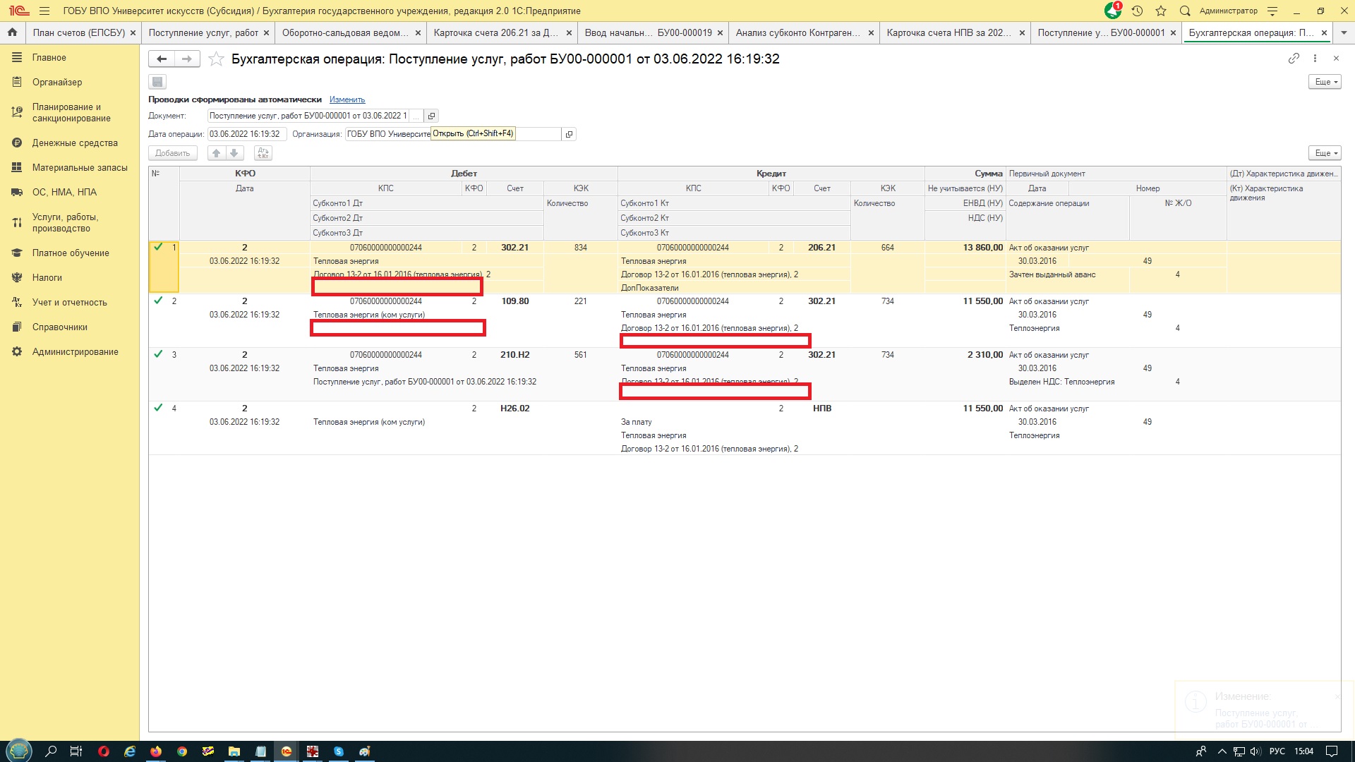Click the get-link chain icon
Image resolution: width=1355 pixels, height=762 pixels.
[x=1294, y=59]
